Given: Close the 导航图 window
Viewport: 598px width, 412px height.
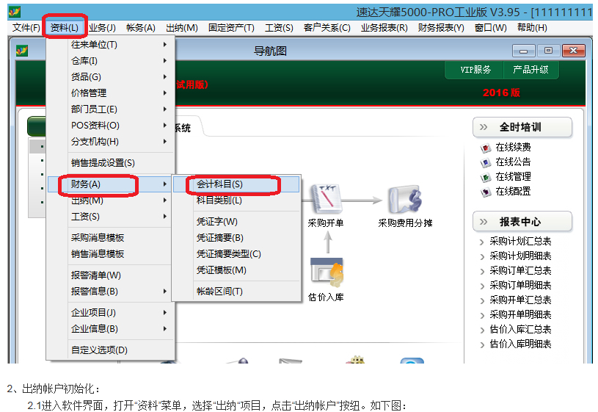Looking at the screenshot, I should point(573,51).
